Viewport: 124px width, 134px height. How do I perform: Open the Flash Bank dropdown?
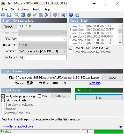[42, 33]
